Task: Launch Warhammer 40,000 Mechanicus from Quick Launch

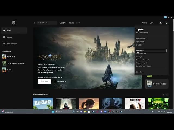Action: point(14,63)
